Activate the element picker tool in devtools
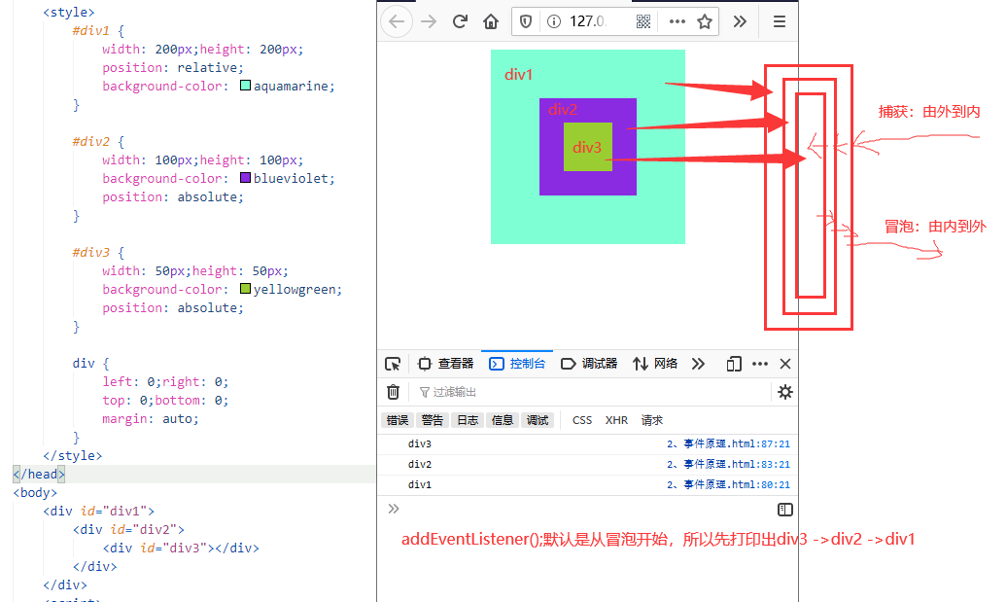Screen dimensions: 1007x602 [x=393, y=365]
